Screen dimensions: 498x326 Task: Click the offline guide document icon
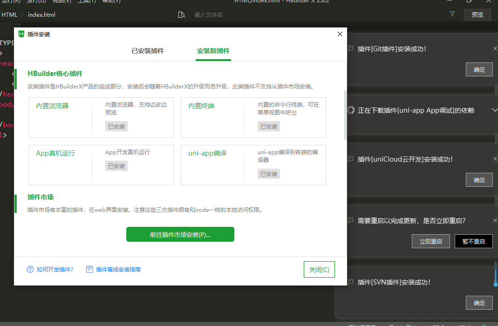tap(89, 270)
